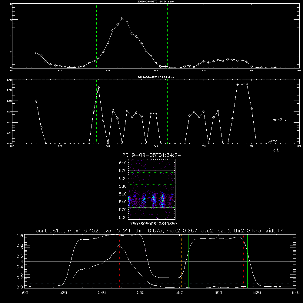Click the dawn plot title at top
The width and height of the screenshot is (303, 303).
click(x=156, y=2)
